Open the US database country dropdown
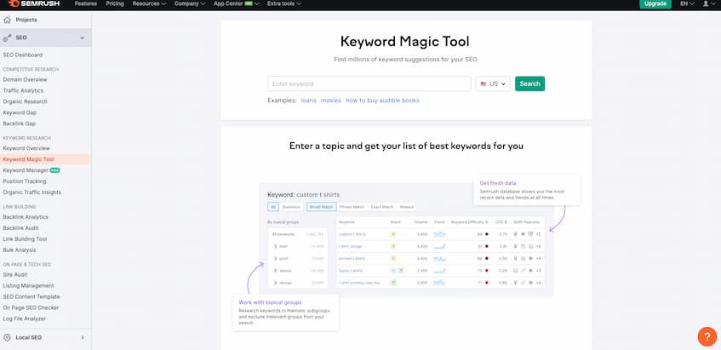 point(493,83)
